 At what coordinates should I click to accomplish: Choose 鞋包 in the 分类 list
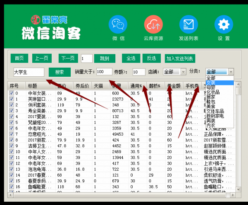click(x=219, y=101)
